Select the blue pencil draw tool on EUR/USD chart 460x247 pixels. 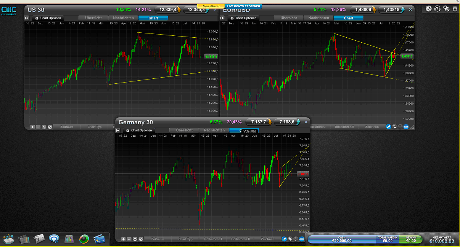coord(389,127)
